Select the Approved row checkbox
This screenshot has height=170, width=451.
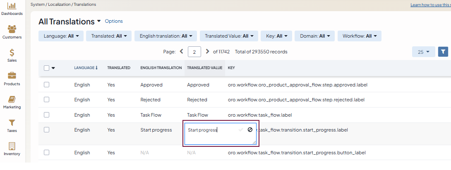[46, 85]
